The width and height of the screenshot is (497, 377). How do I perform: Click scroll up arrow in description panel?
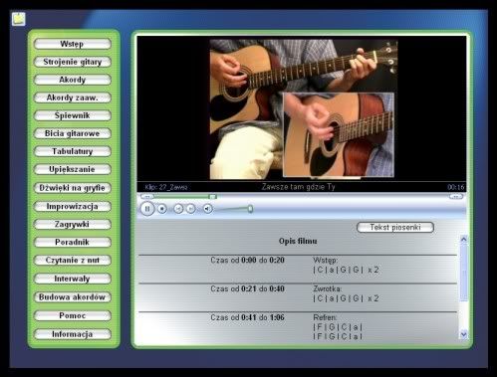(464, 239)
